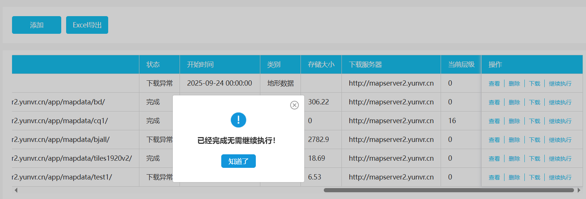Click 查看 for the tiles1920v2 row
The width and height of the screenshot is (586, 199).
click(494, 158)
